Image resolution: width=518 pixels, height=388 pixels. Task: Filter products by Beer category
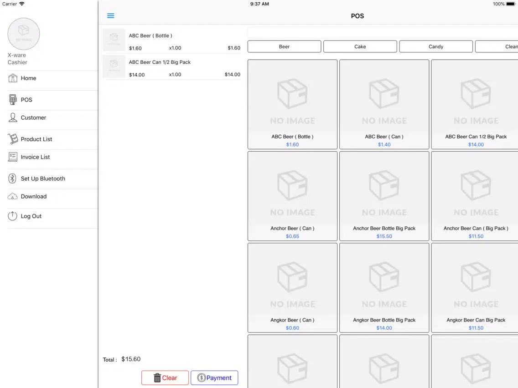(285, 46)
